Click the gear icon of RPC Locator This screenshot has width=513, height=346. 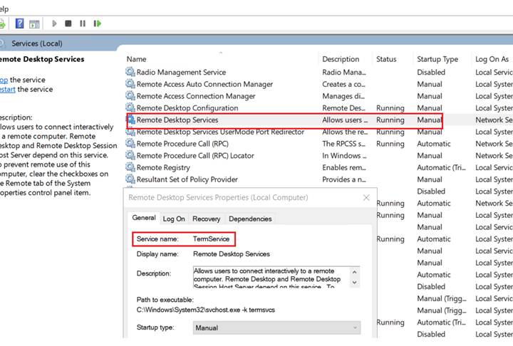pos(130,155)
